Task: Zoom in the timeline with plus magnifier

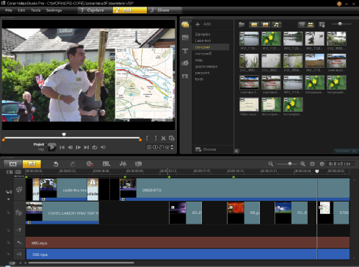Action: click(302, 164)
